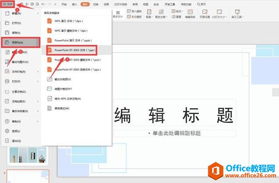Choose PowerPoint 97-2003 模板文件 (*.pot) format
Viewport: 279px width, 183px height.
(77, 60)
